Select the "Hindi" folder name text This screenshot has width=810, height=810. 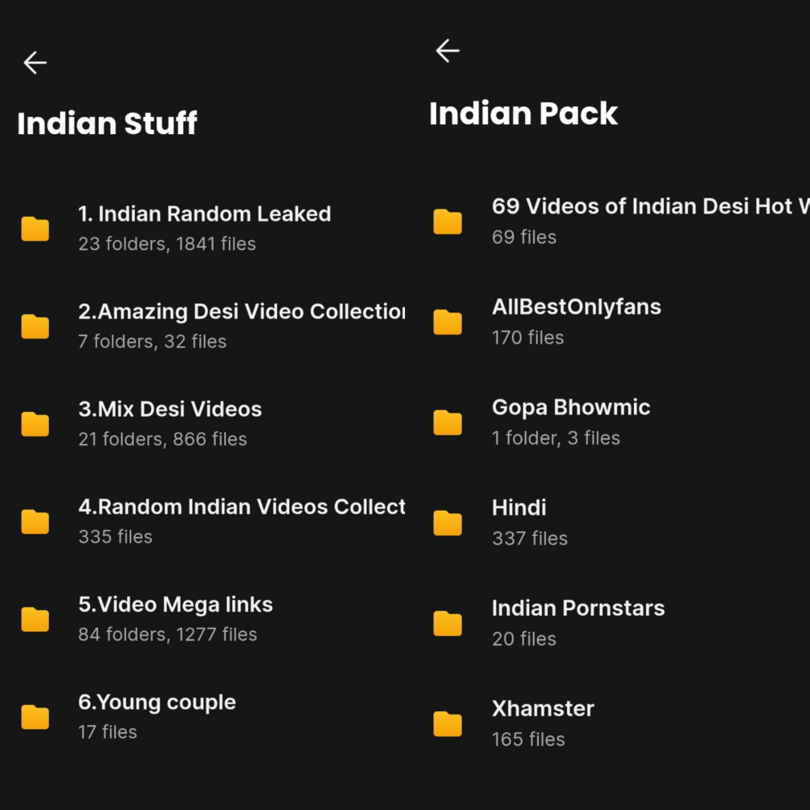(x=519, y=507)
